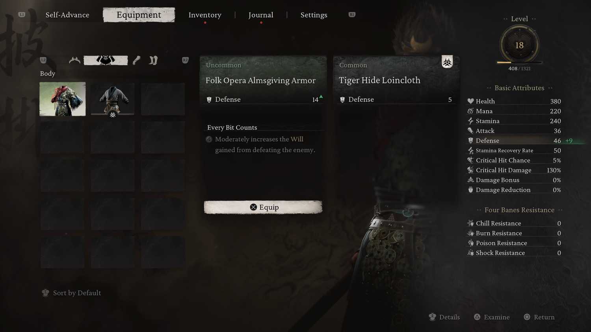
Task: Click the R1 next tab icon
Action: click(352, 15)
